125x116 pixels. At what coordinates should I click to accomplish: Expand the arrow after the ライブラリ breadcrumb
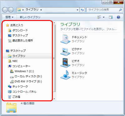click(x=41, y=10)
